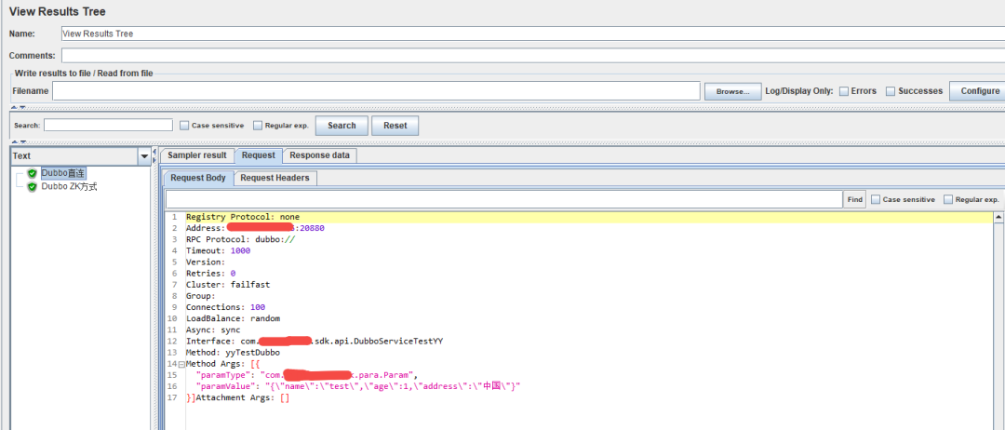This screenshot has width=1005, height=430.
Task: Click the Browse... button
Action: click(733, 91)
